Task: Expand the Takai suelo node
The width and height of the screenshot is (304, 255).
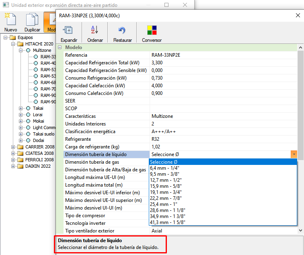Action: [21, 134]
